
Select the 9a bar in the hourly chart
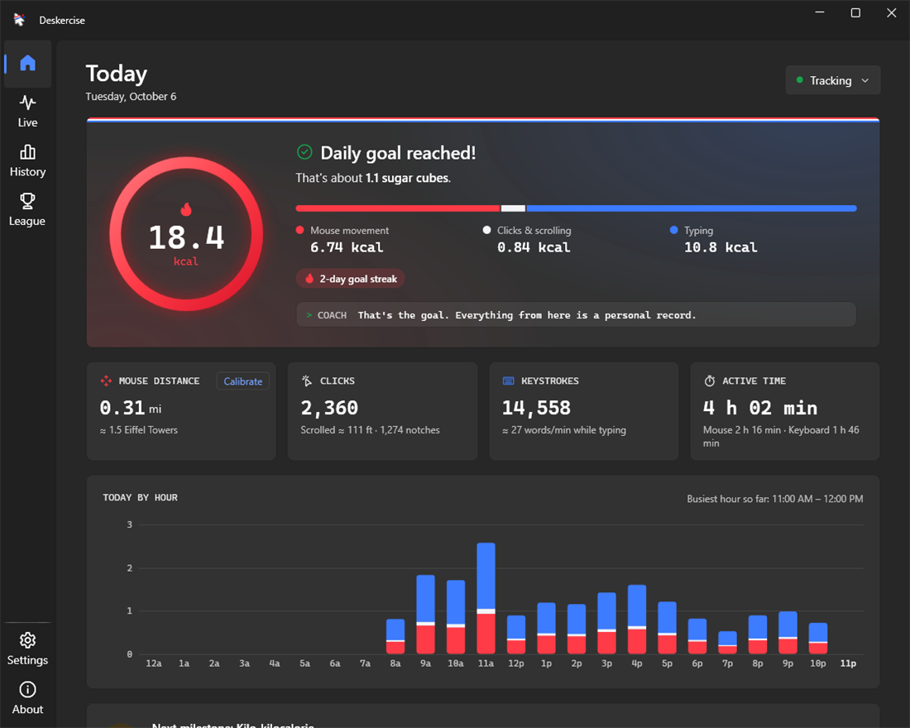[425, 614]
